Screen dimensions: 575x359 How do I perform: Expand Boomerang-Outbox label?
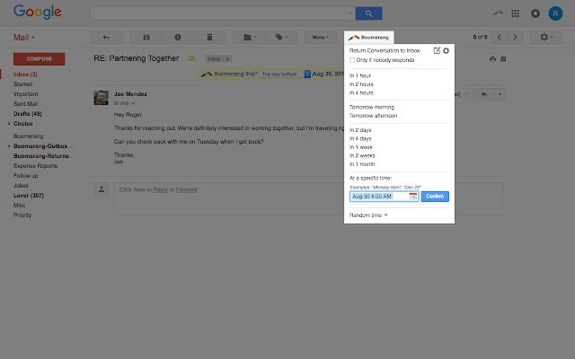(x=9, y=146)
